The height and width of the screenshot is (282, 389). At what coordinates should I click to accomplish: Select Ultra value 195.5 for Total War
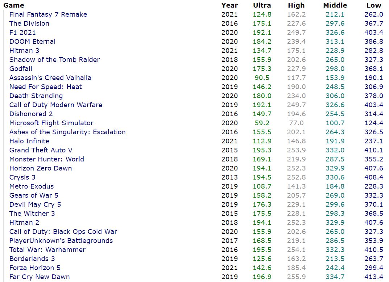click(262, 250)
